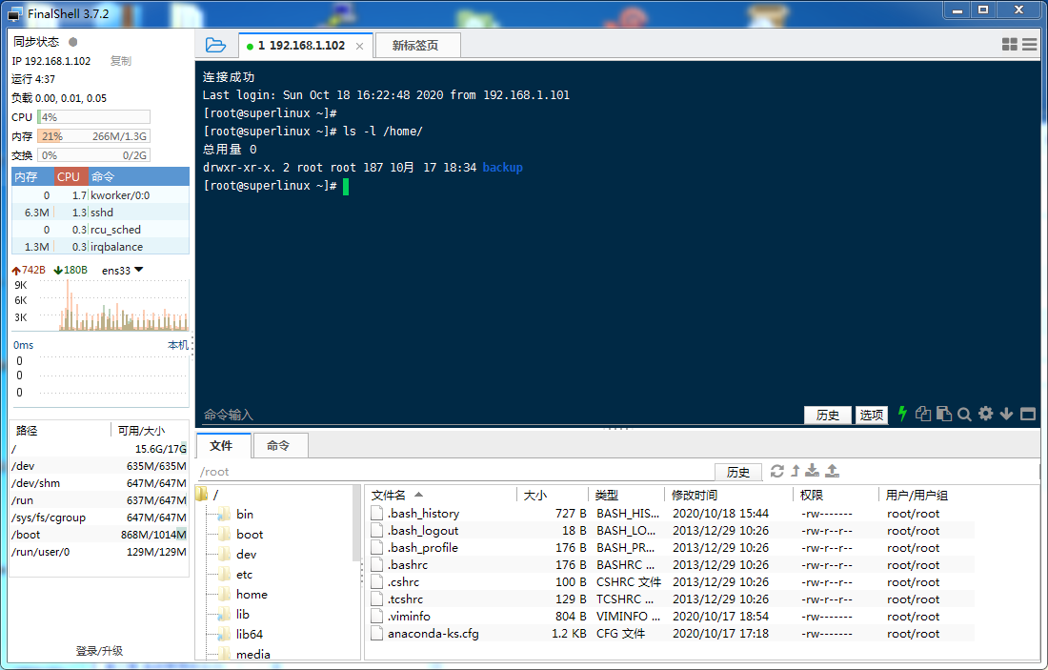Image resolution: width=1048 pixels, height=670 pixels.
Task: Refresh the file list
Action: (776, 472)
